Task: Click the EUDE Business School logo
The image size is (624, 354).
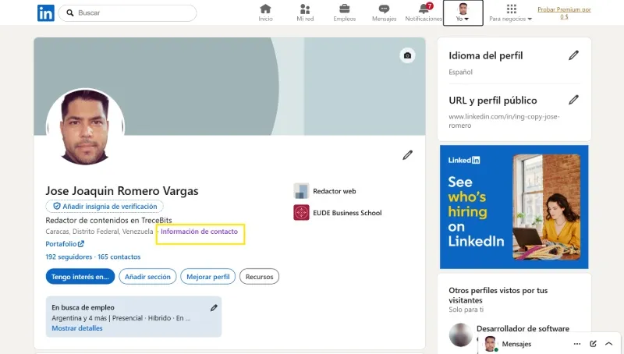Action: coord(301,213)
